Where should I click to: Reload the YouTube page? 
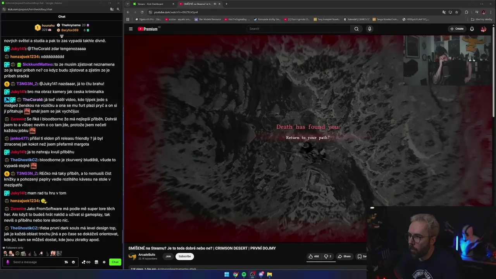pos(142,12)
